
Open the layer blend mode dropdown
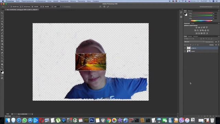(194, 42)
